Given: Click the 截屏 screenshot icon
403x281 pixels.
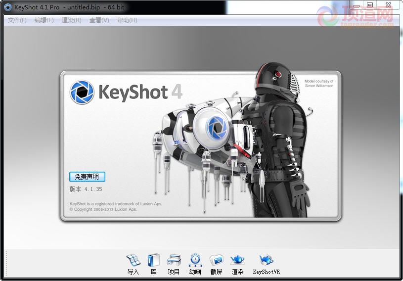Looking at the screenshot, I should tap(216, 264).
